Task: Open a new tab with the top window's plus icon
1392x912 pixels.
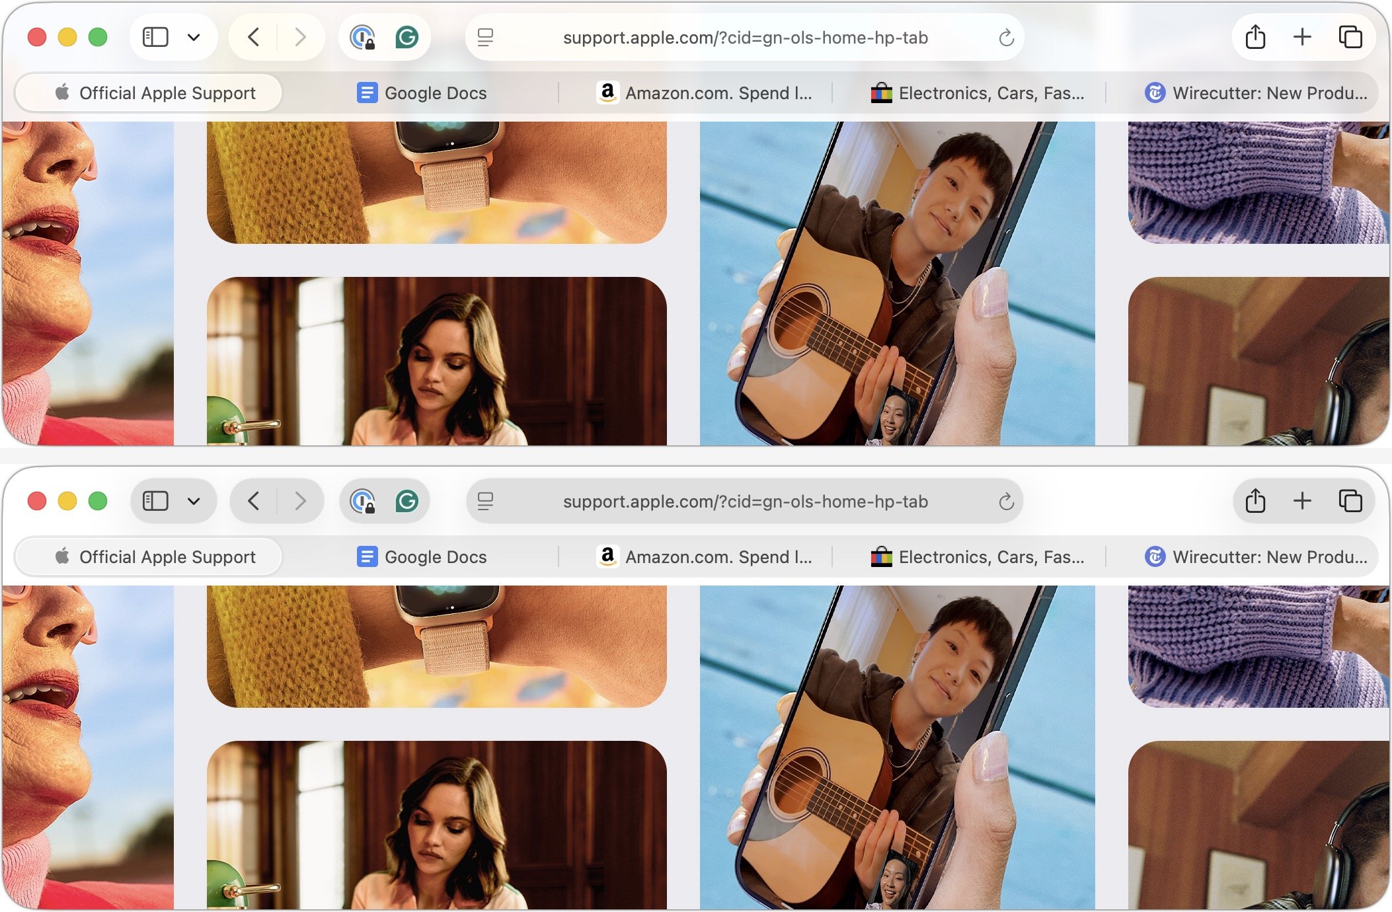Action: [x=1301, y=37]
